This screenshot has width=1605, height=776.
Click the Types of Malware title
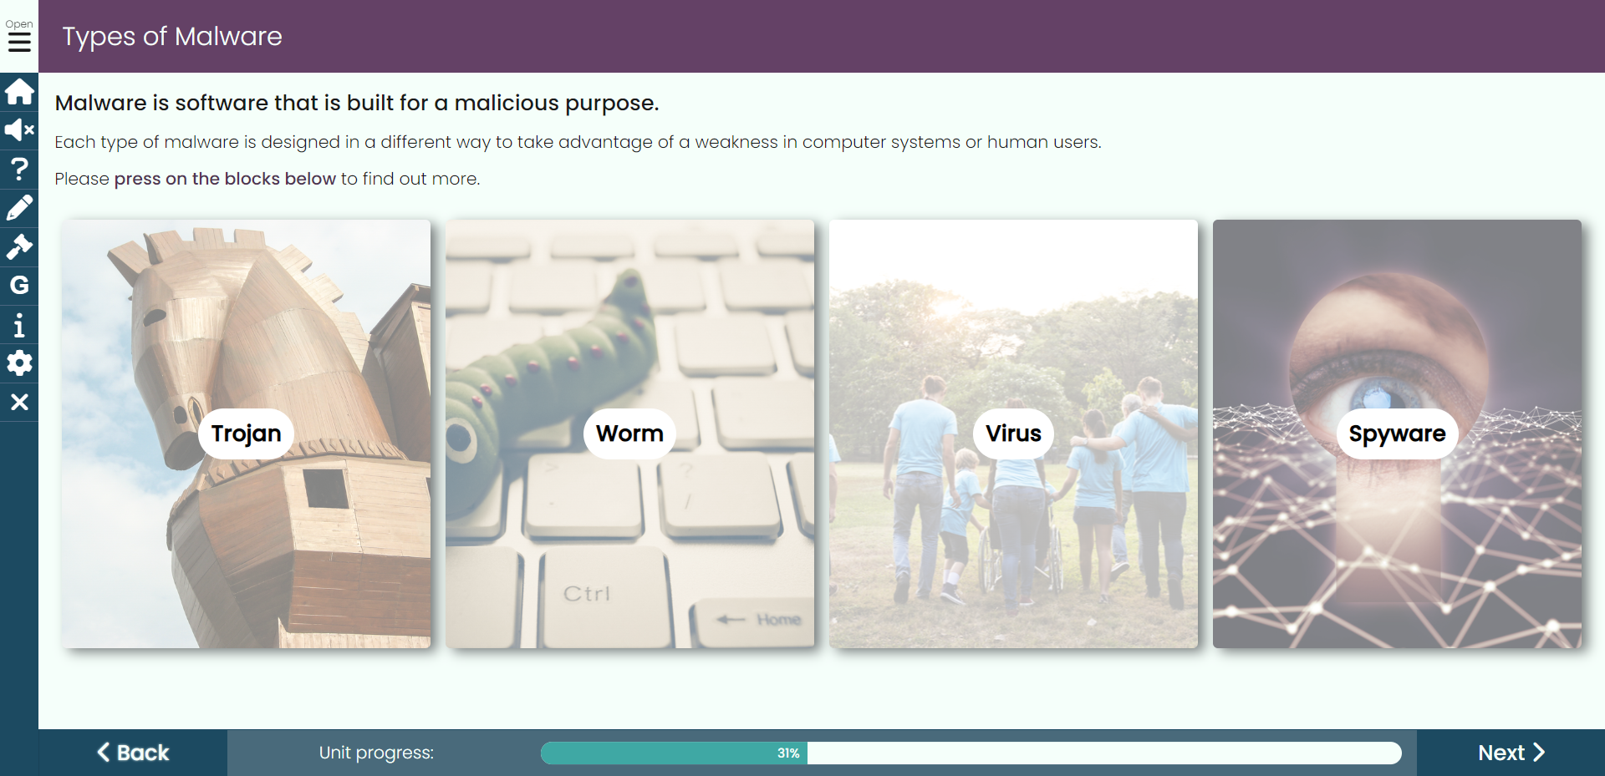click(172, 37)
